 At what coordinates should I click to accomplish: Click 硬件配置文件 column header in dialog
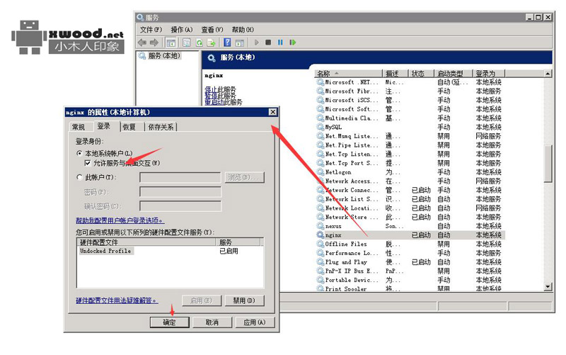[146, 242]
